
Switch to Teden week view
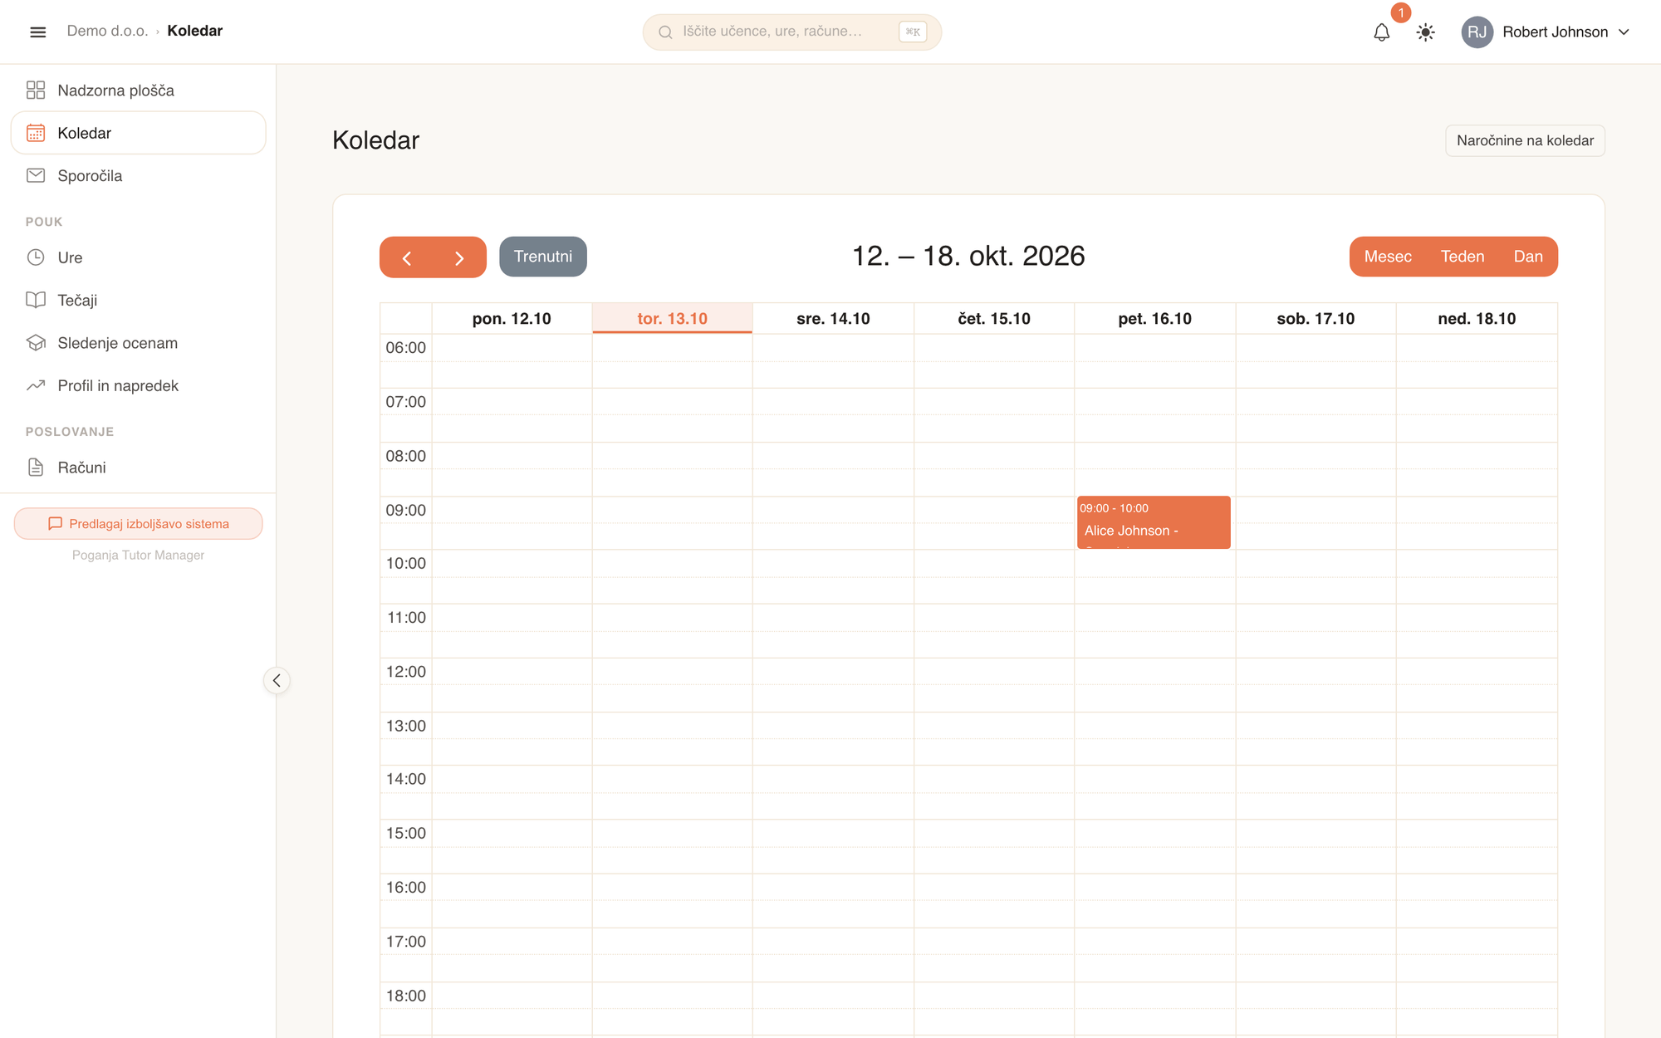coord(1463,257)
